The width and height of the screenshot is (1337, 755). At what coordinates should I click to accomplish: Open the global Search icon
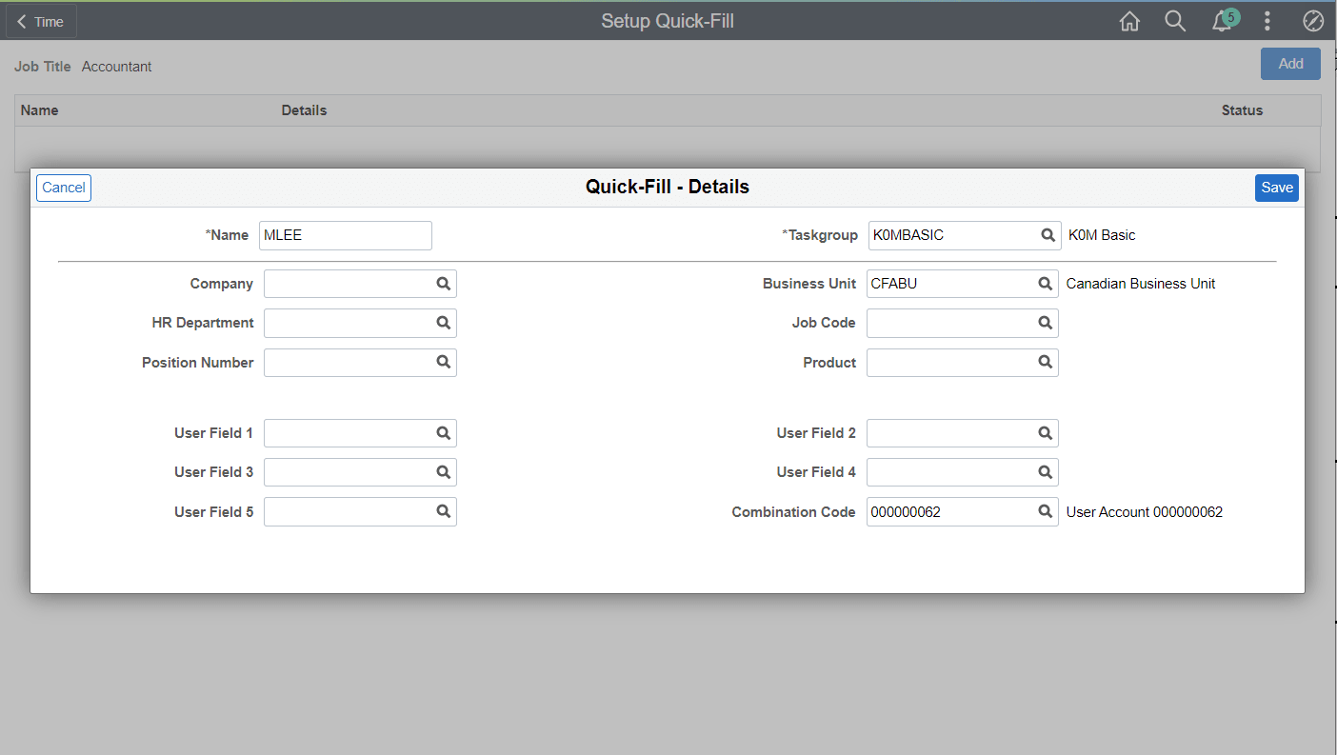click(x=1175, y=21)
